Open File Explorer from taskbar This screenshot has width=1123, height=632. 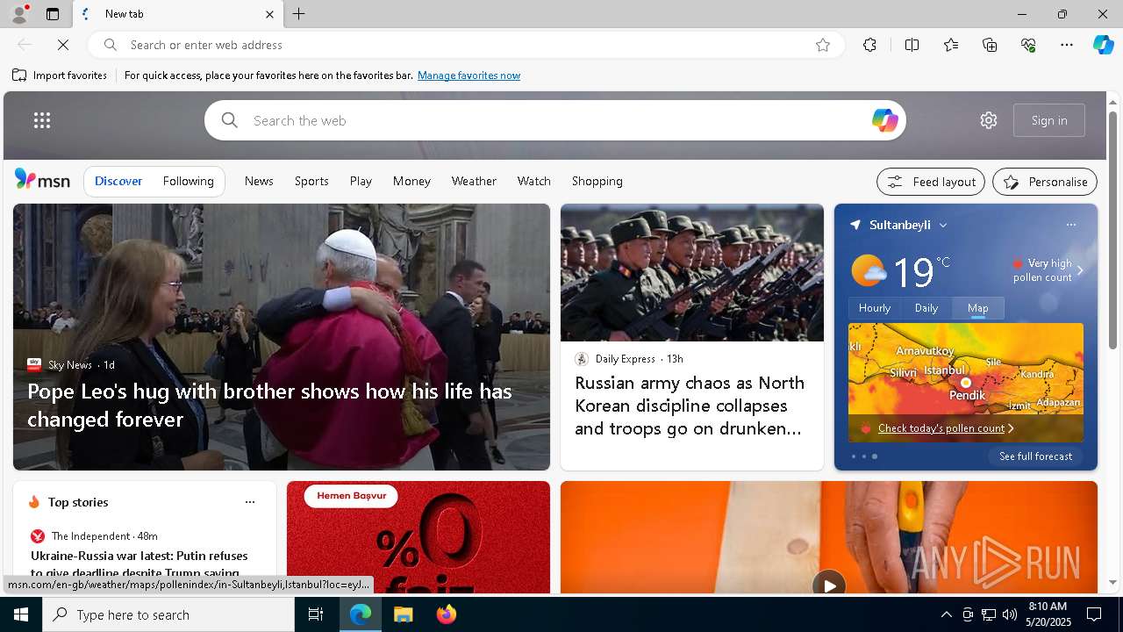(x=404, y=614)
